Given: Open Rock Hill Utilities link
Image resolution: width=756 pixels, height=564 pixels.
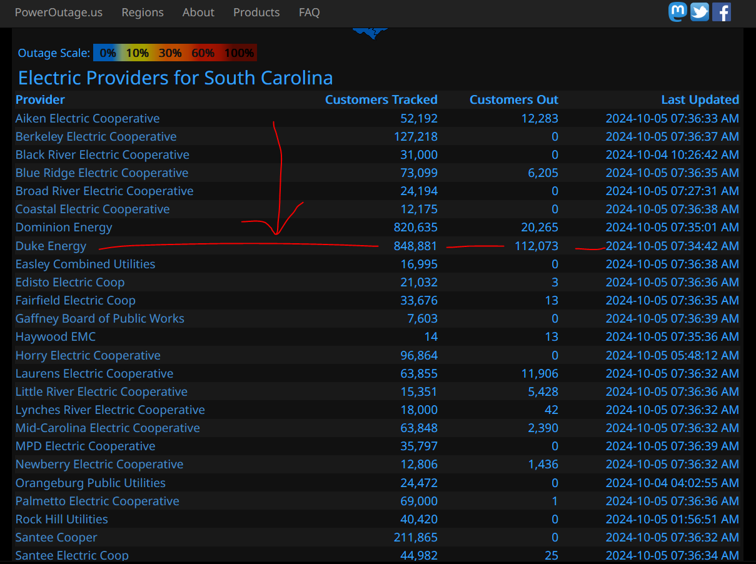Looking at the screenshot, I should click(62, 519).
